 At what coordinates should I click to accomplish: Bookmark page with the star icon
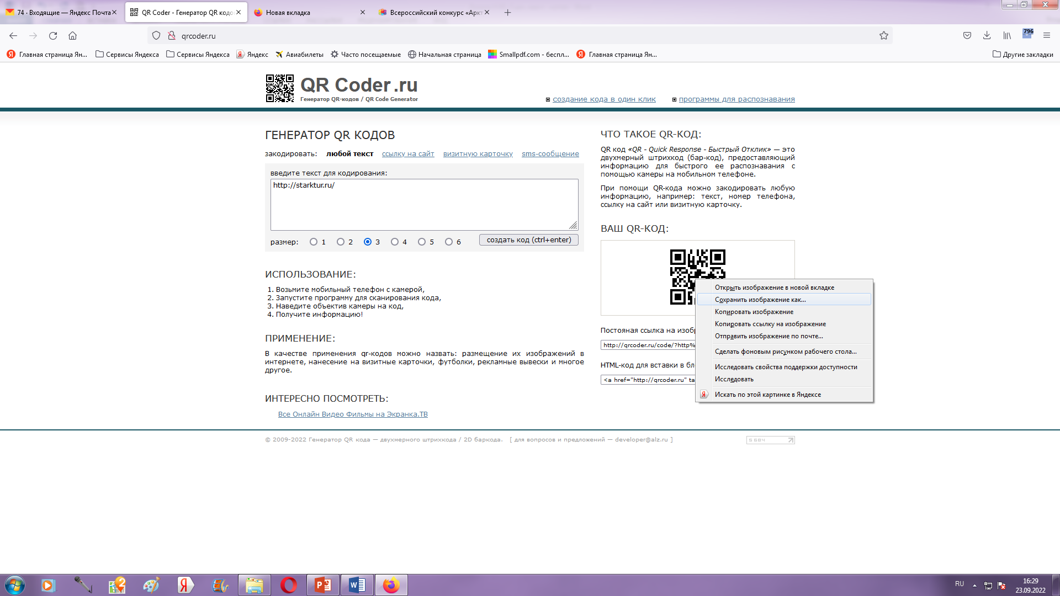(x=883, y=36)
